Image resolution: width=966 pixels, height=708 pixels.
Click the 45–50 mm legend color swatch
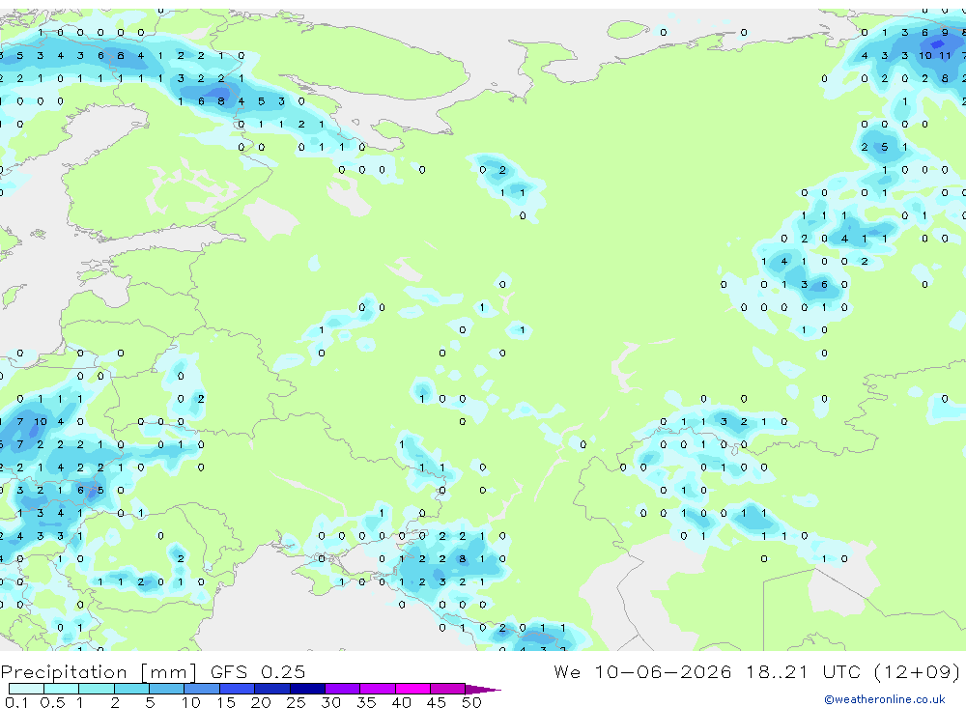click(447, 689)
